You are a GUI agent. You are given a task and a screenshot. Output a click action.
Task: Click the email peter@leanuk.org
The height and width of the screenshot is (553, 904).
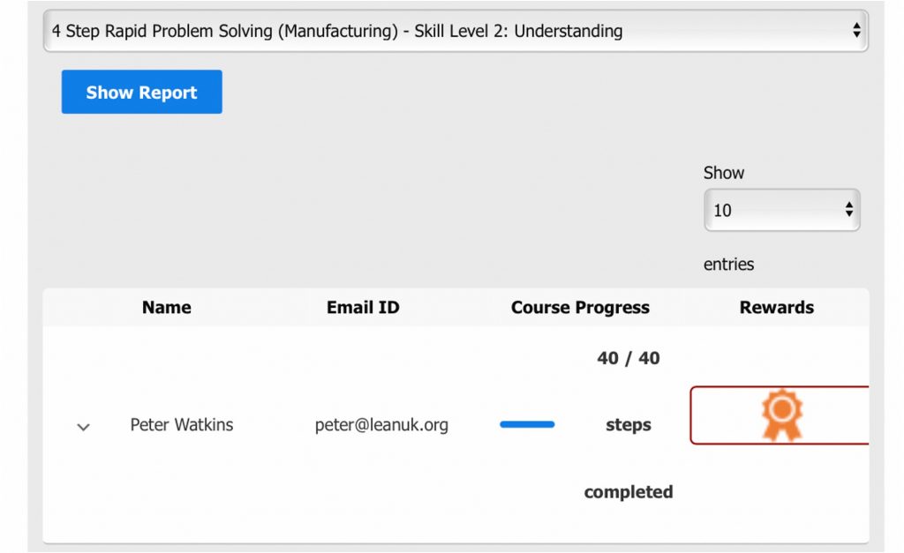click(x=381, y=425)
